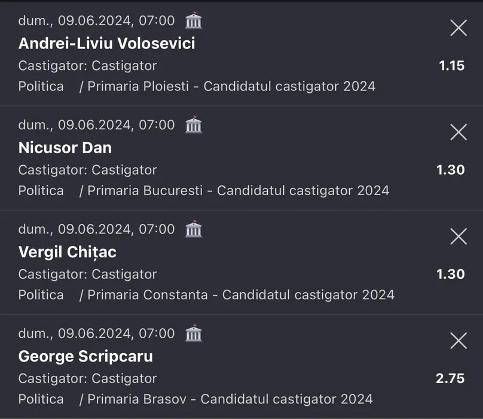Open Primaria Brasov - Candidatul castigator 2024 market
Image resolution: width=483 pixels, height=419 pixels.
[x=230, y=399]
